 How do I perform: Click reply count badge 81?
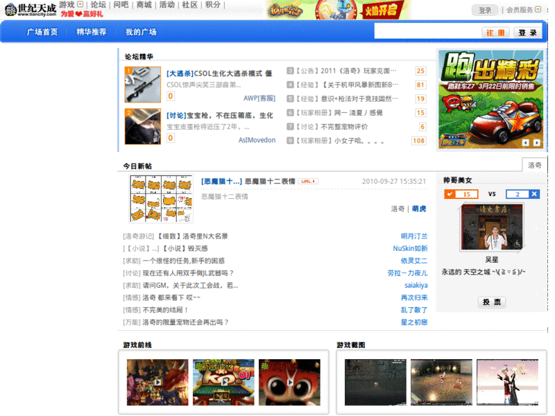(420, 85)
